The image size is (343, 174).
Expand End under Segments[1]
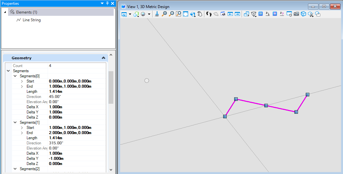pos(22,133)
